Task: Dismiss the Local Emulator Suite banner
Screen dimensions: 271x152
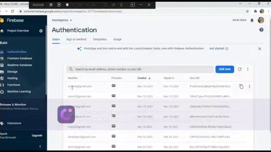Action: (x=260, y=49)
